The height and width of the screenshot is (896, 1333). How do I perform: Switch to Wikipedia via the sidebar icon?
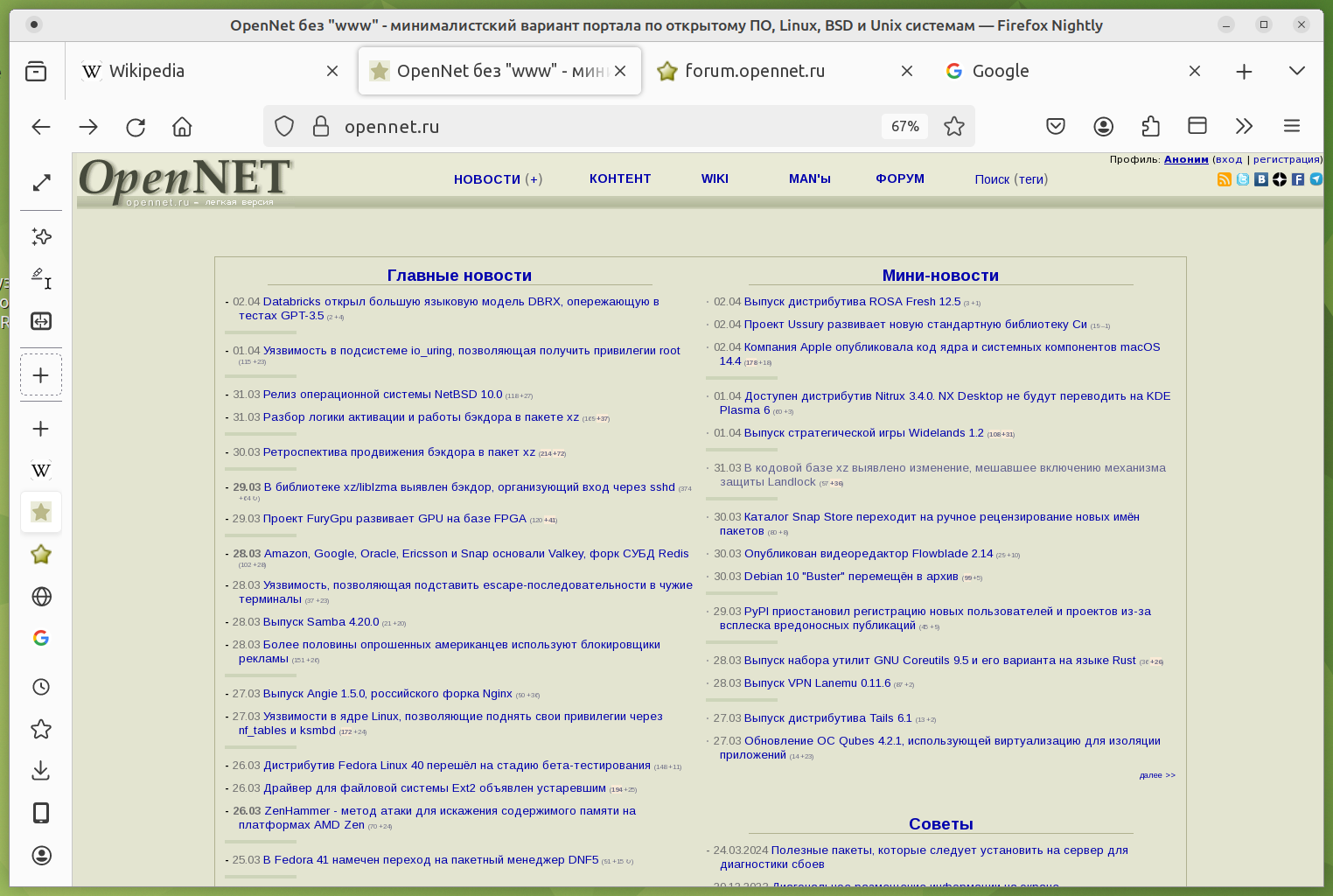pyautogui.click(x=41, y=471)
